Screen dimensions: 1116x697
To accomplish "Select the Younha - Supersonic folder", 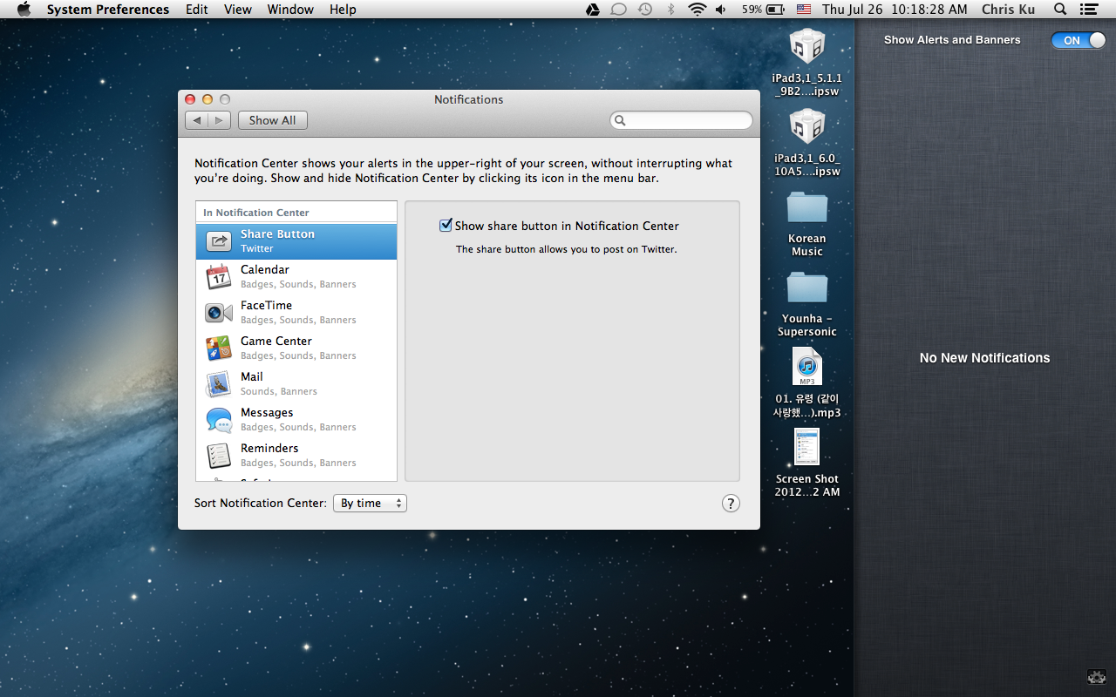I will click(806, 288).
